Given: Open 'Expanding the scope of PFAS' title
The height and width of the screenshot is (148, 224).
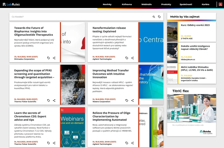Looking at the screenshot, I should pyautogui.click(x=34, y=74).
